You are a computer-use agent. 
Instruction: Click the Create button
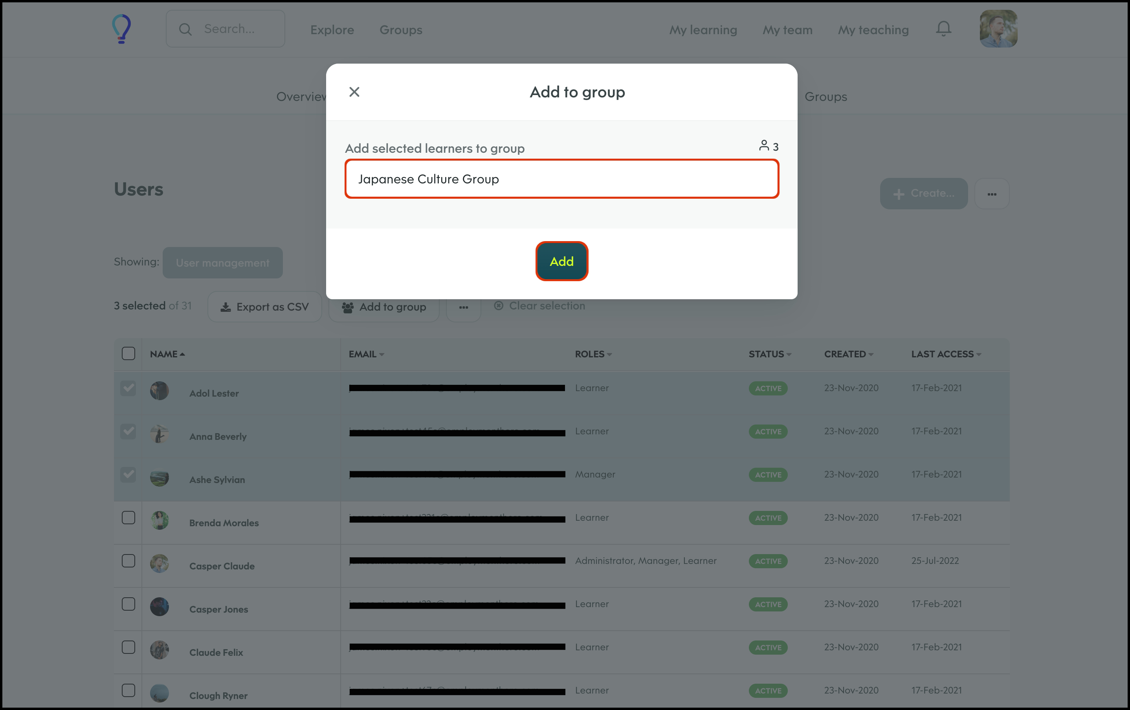[923, 193]
